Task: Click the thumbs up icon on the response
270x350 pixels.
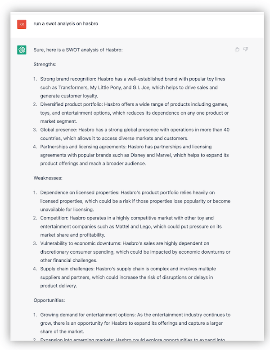Action: (x=237, y=49)
